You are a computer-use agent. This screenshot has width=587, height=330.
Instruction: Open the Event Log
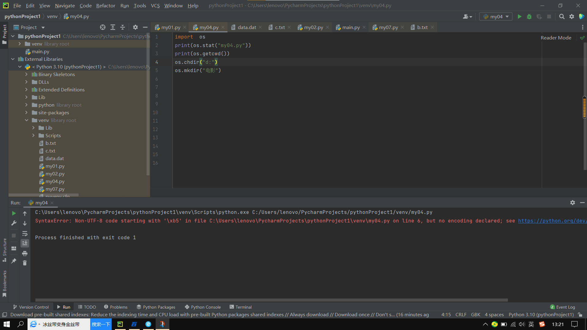click(x=563, y=307)
